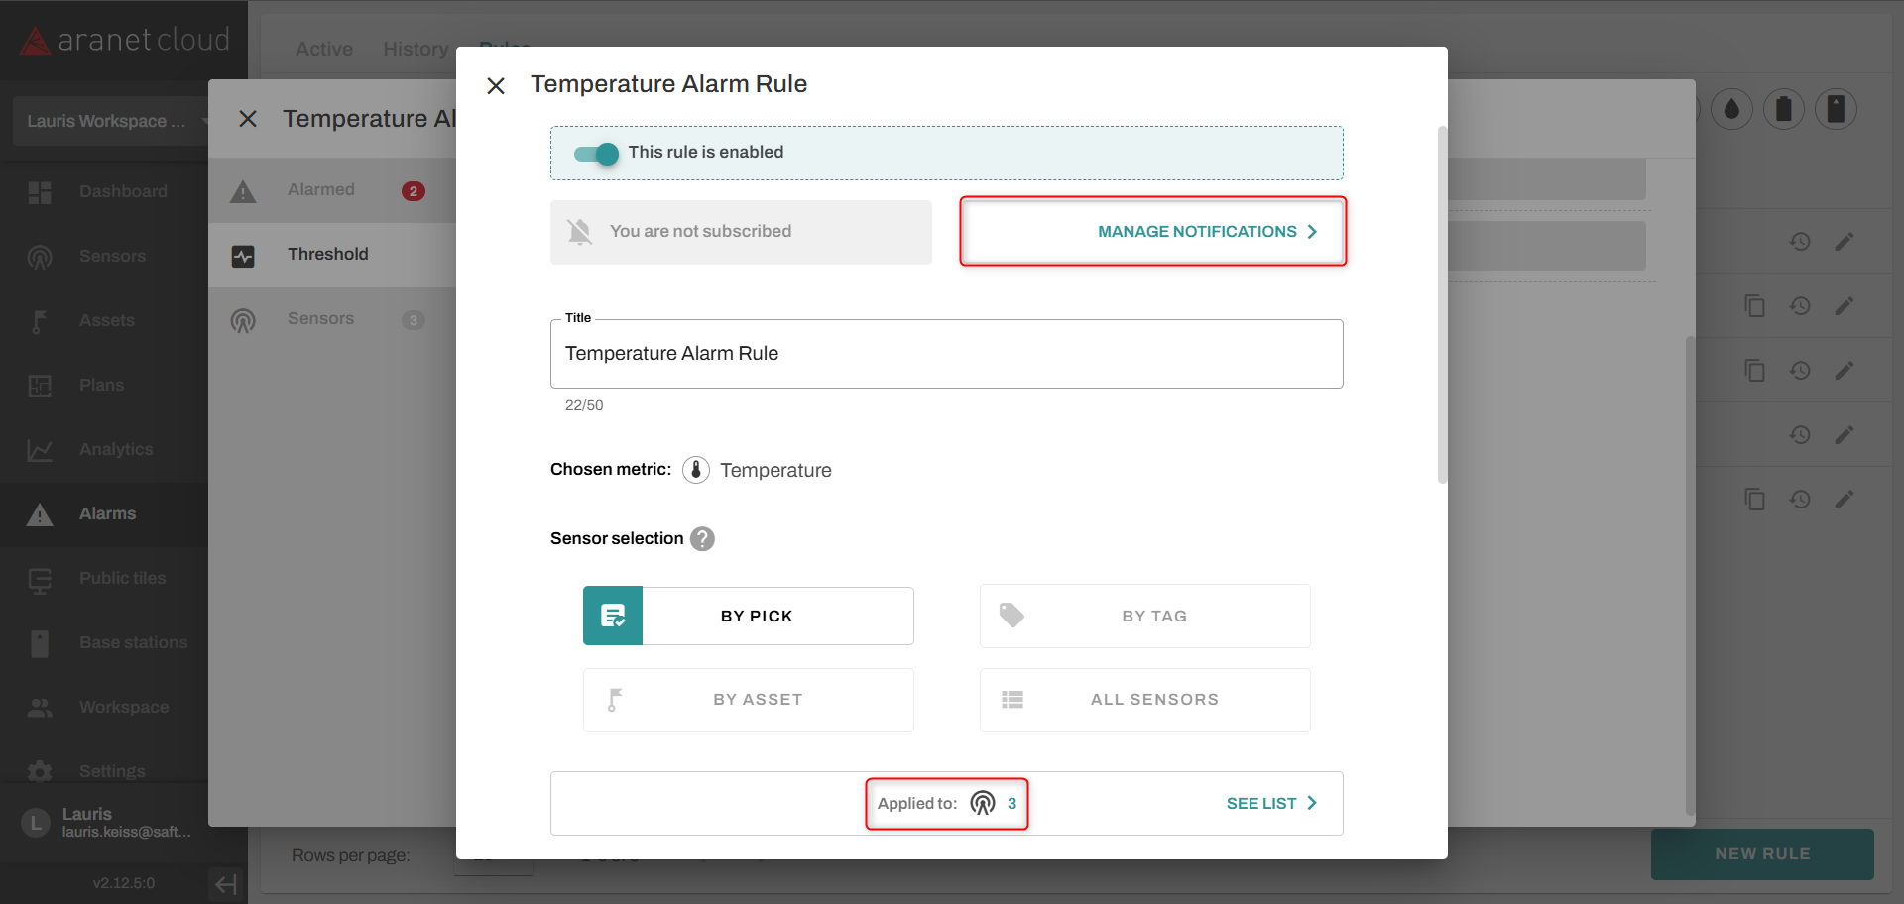
Task: Select sensors By Asset
Action: click(749, 700)
